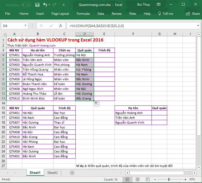Expand the Name Box dropdown arrow
The height and width of the screenshot is (183, 202).
pos(25,25)
